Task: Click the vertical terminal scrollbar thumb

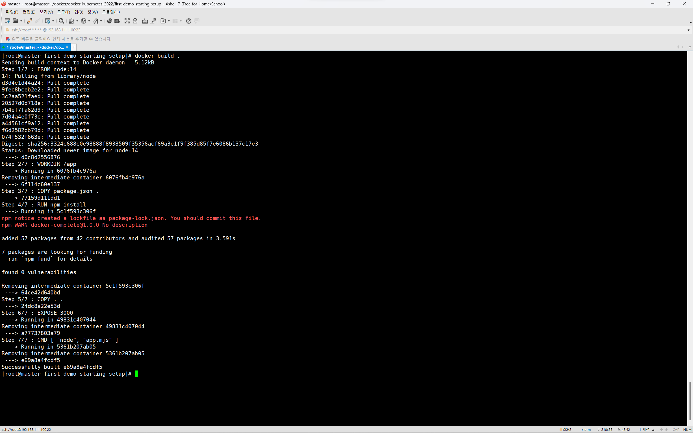Action: point(690,401)
